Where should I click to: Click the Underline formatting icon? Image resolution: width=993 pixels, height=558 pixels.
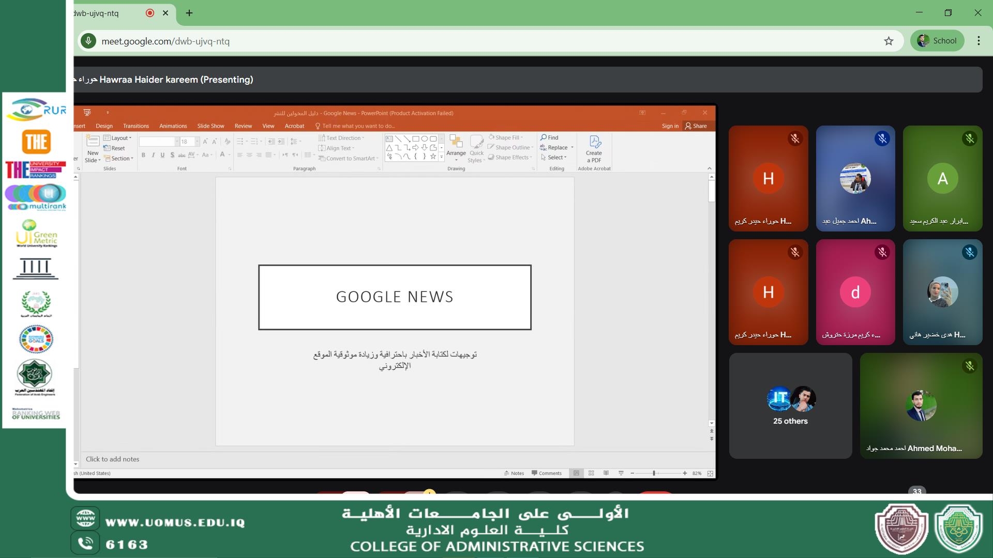[x=162, y=155]
